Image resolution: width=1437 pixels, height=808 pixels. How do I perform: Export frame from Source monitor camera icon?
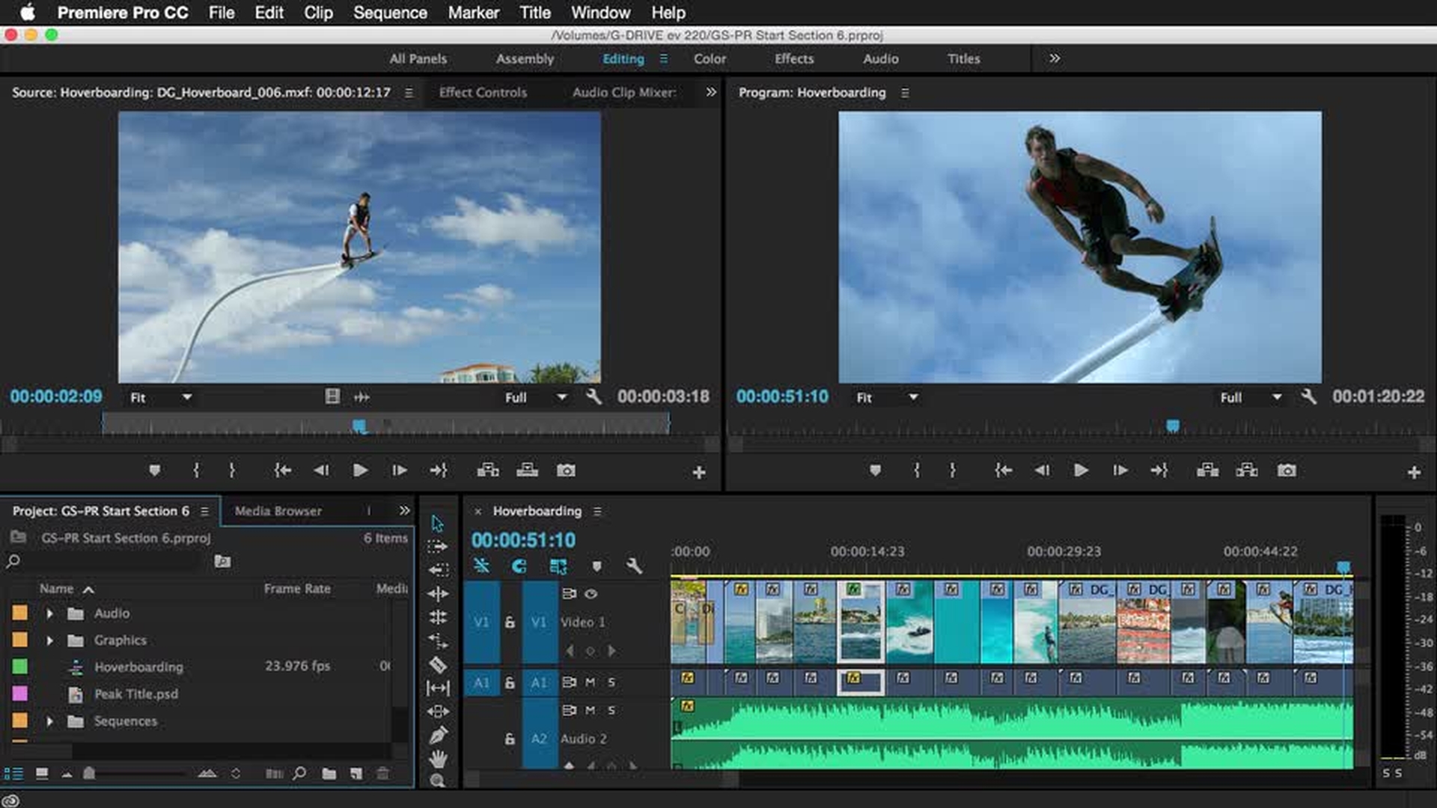[566, 471]
